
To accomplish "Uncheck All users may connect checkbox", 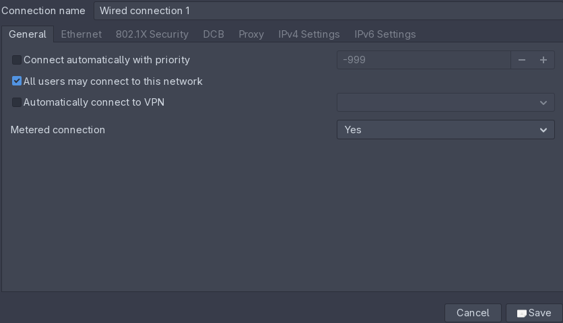I will (17, 81).
